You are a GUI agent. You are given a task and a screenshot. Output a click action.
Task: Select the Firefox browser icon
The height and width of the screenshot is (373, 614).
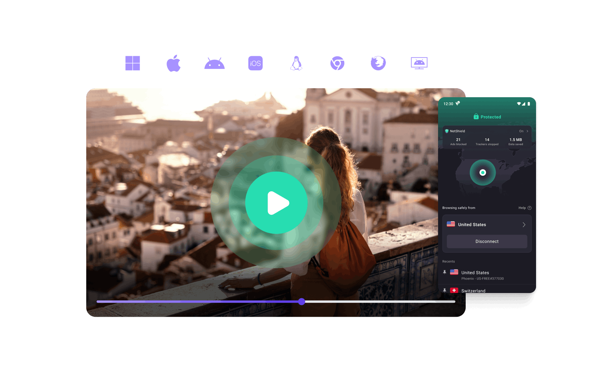378,63
